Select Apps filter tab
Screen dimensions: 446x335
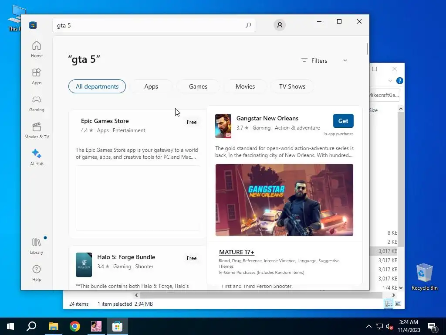[x=151, y=86]
